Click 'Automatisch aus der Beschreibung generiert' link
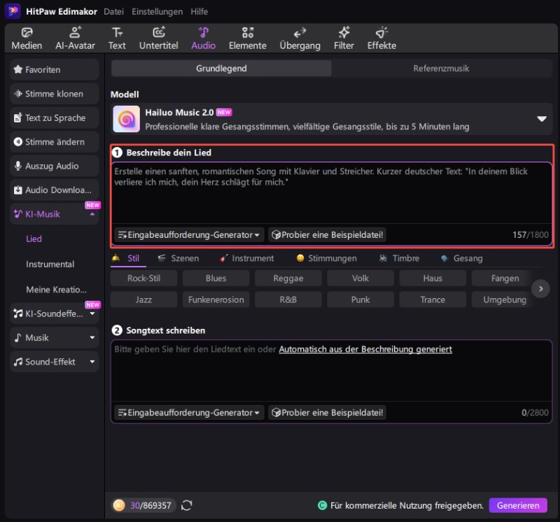The height and width of the screenshot is (522, 560). pyautogui.click(x=365, y=349)
